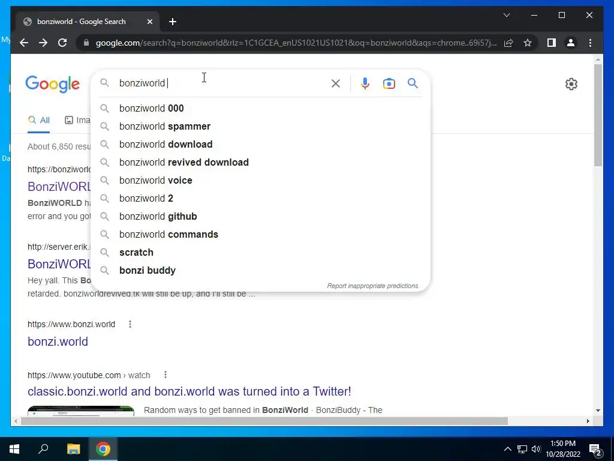The image size is (614, 461).
Task: Select suggestion bonziworld revived download
Action: [x=260, y=162]
